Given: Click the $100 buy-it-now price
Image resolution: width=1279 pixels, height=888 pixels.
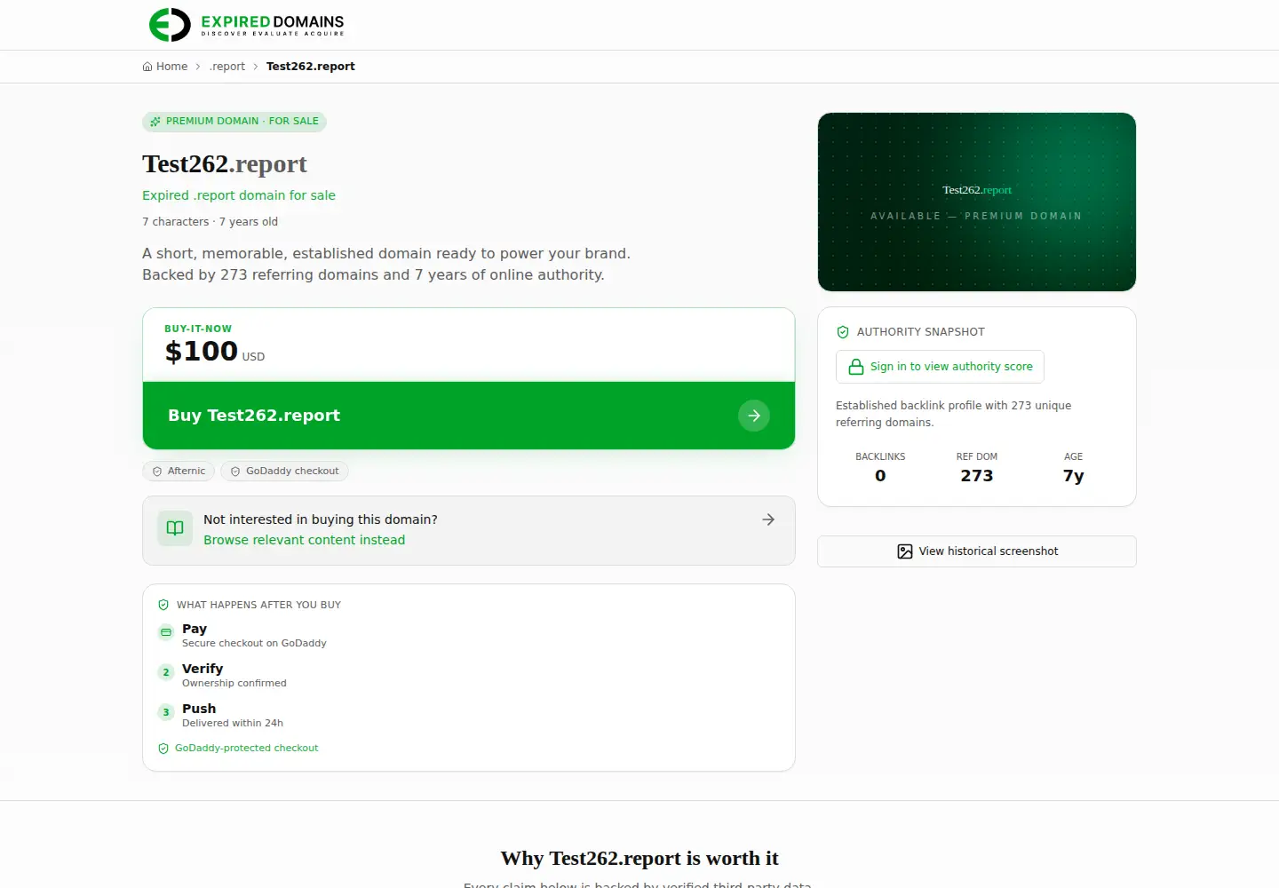Looking at the screenshot, I should (x=202, y=352).
